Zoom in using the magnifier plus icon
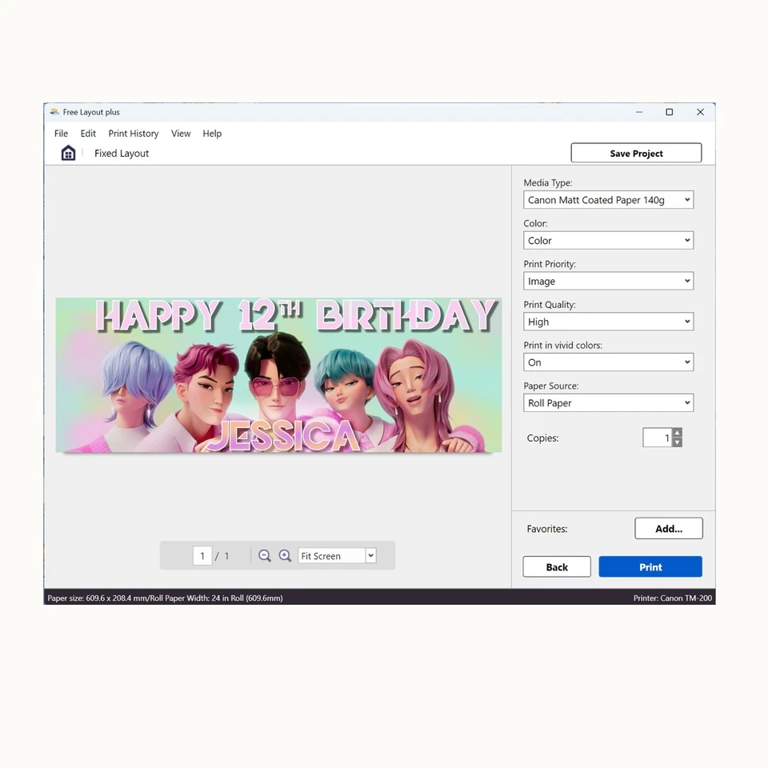This screenshot has width=768, height=768. coord(286,555)
